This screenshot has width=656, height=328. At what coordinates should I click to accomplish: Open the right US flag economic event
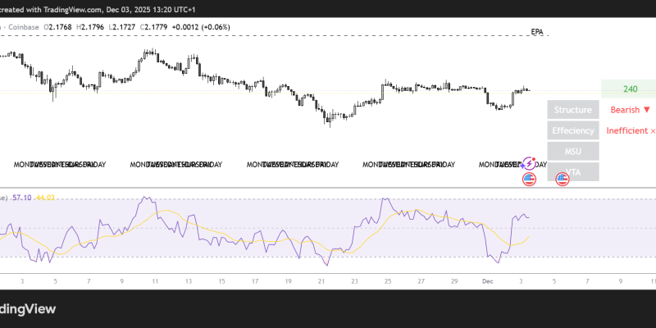pos(563,178)
